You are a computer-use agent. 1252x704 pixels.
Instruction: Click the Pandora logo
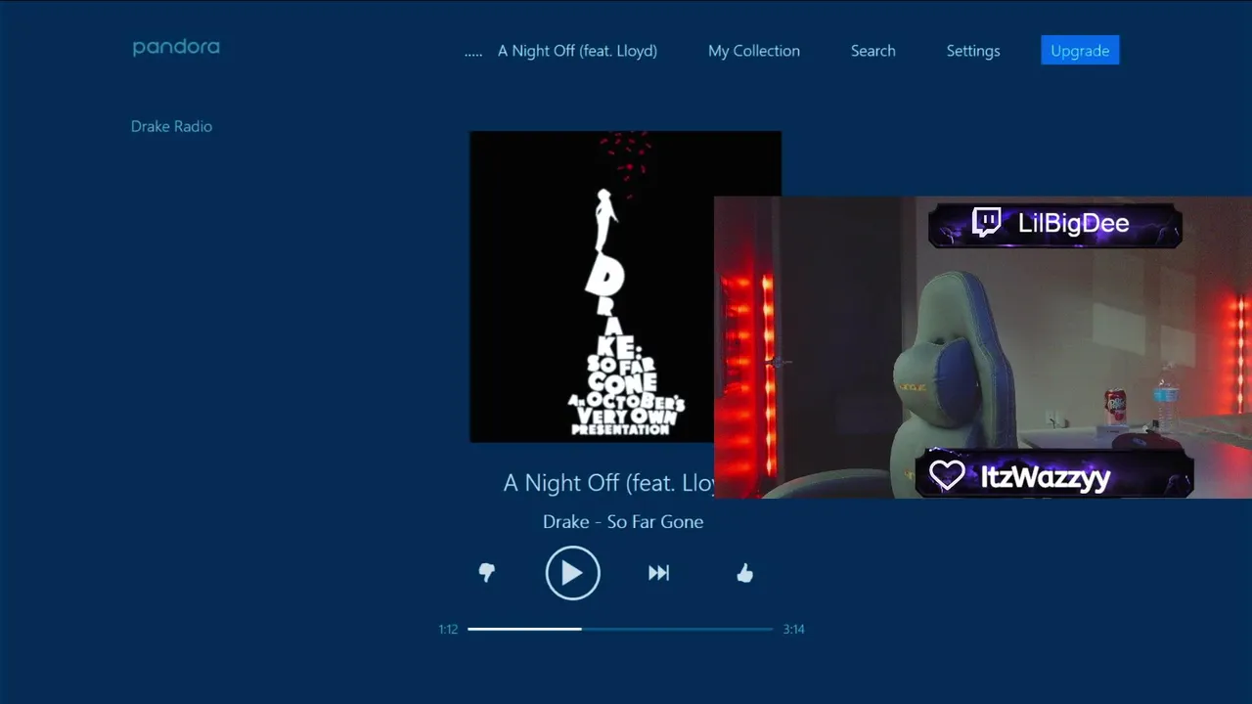(176, 47)
